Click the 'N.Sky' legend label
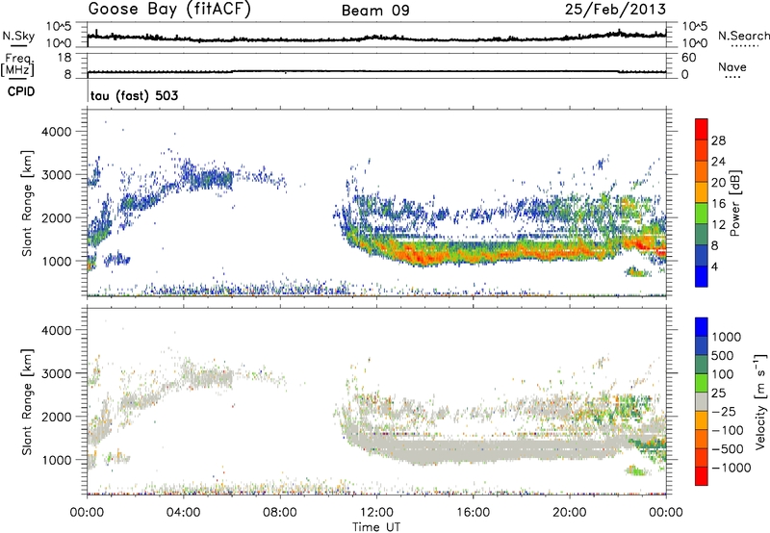The image size is (770, 533). click(18, 36)
